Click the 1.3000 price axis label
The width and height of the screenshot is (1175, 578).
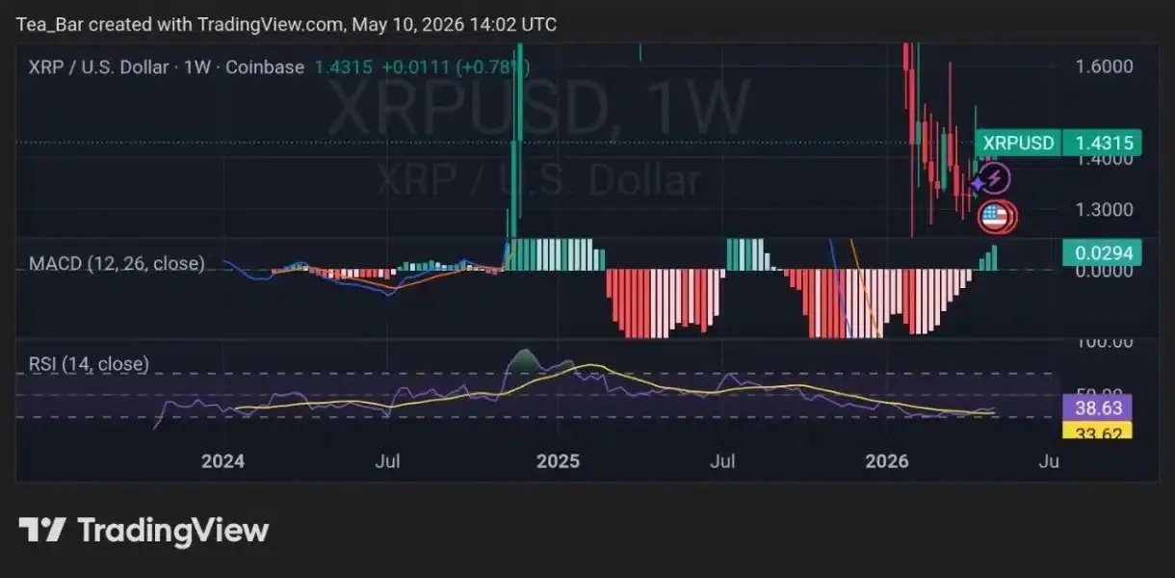click(x=1104, y=209)
